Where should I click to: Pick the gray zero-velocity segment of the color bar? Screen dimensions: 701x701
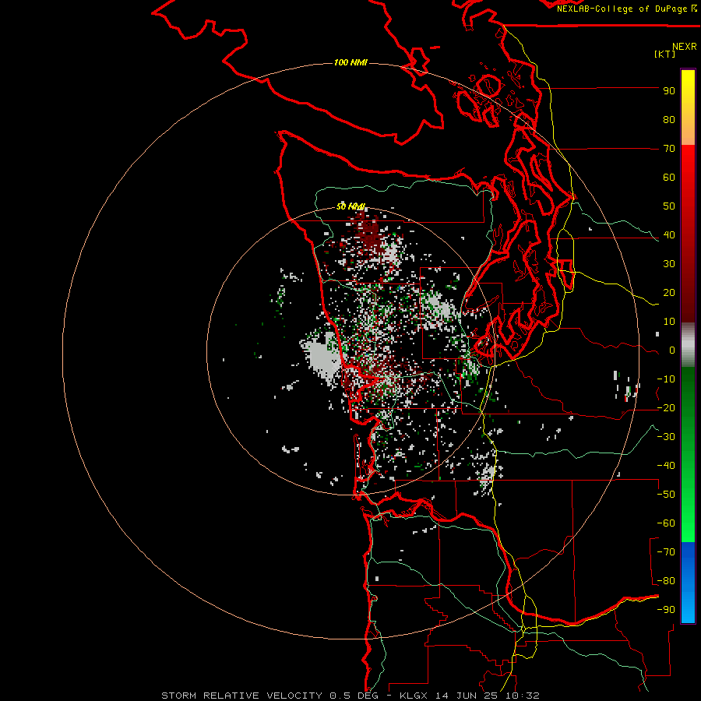[688, 345]
